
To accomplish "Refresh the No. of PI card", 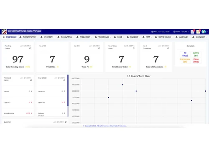I will 99,48.
